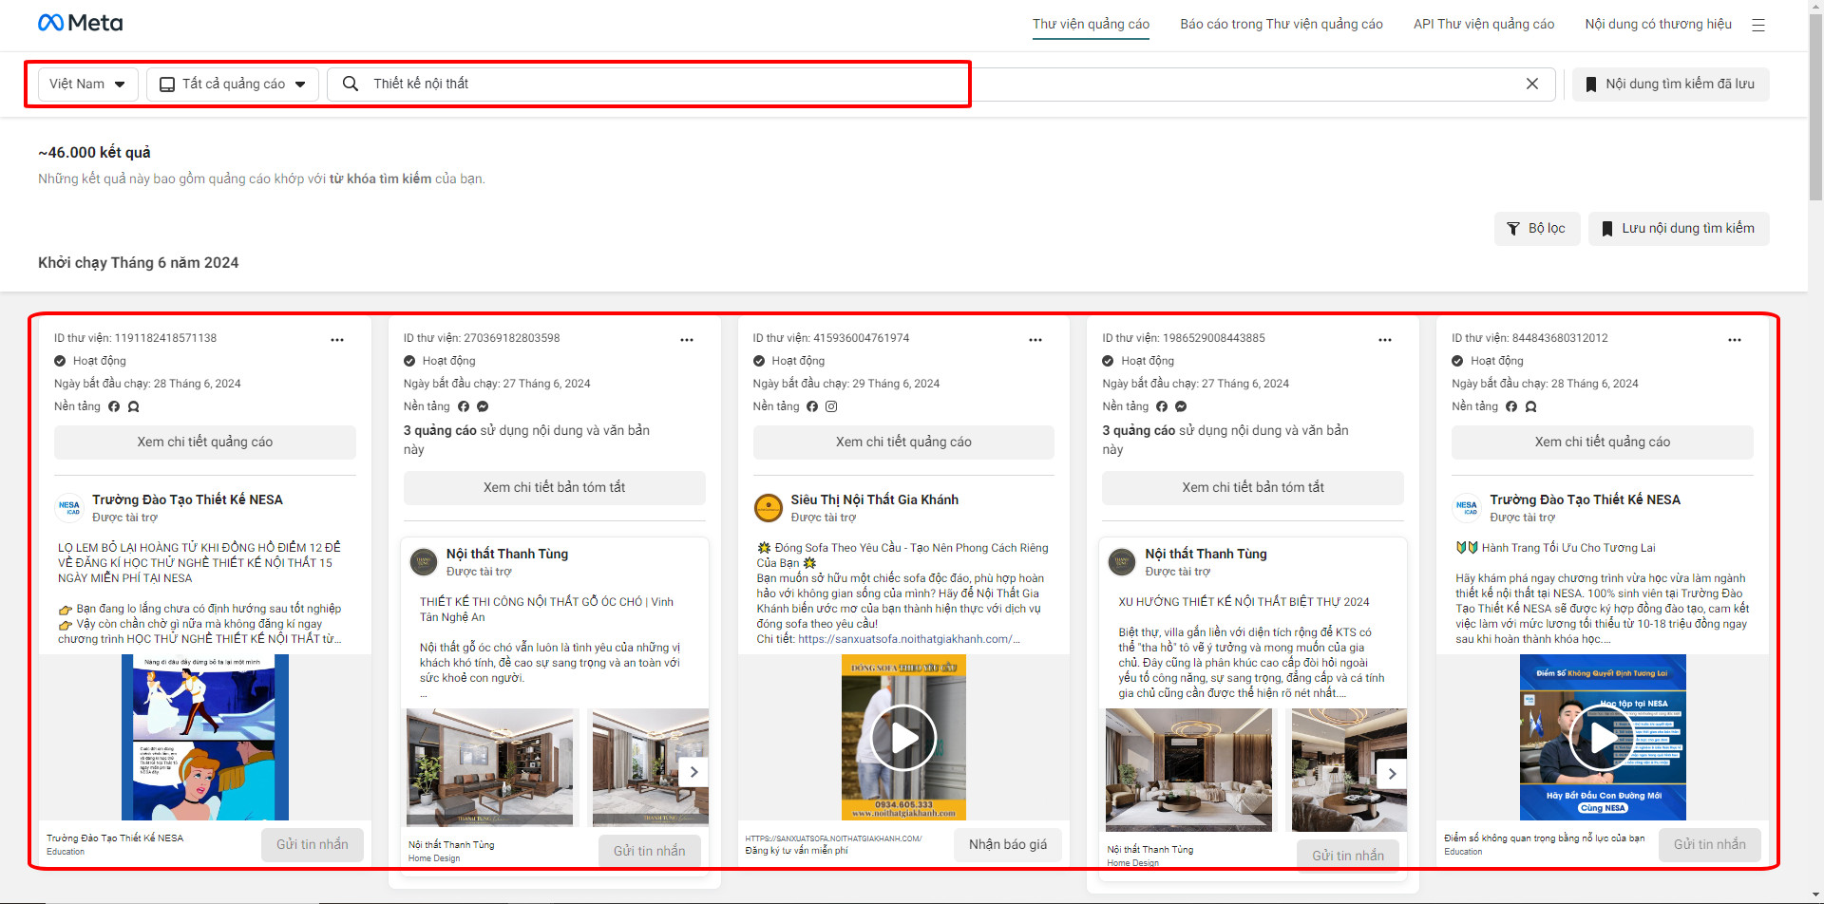Open three-dot menu for ad 1191182418571138
The image size is (1824, 904).
point(337,339)
